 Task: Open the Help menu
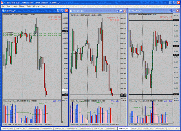coord(43,6)
